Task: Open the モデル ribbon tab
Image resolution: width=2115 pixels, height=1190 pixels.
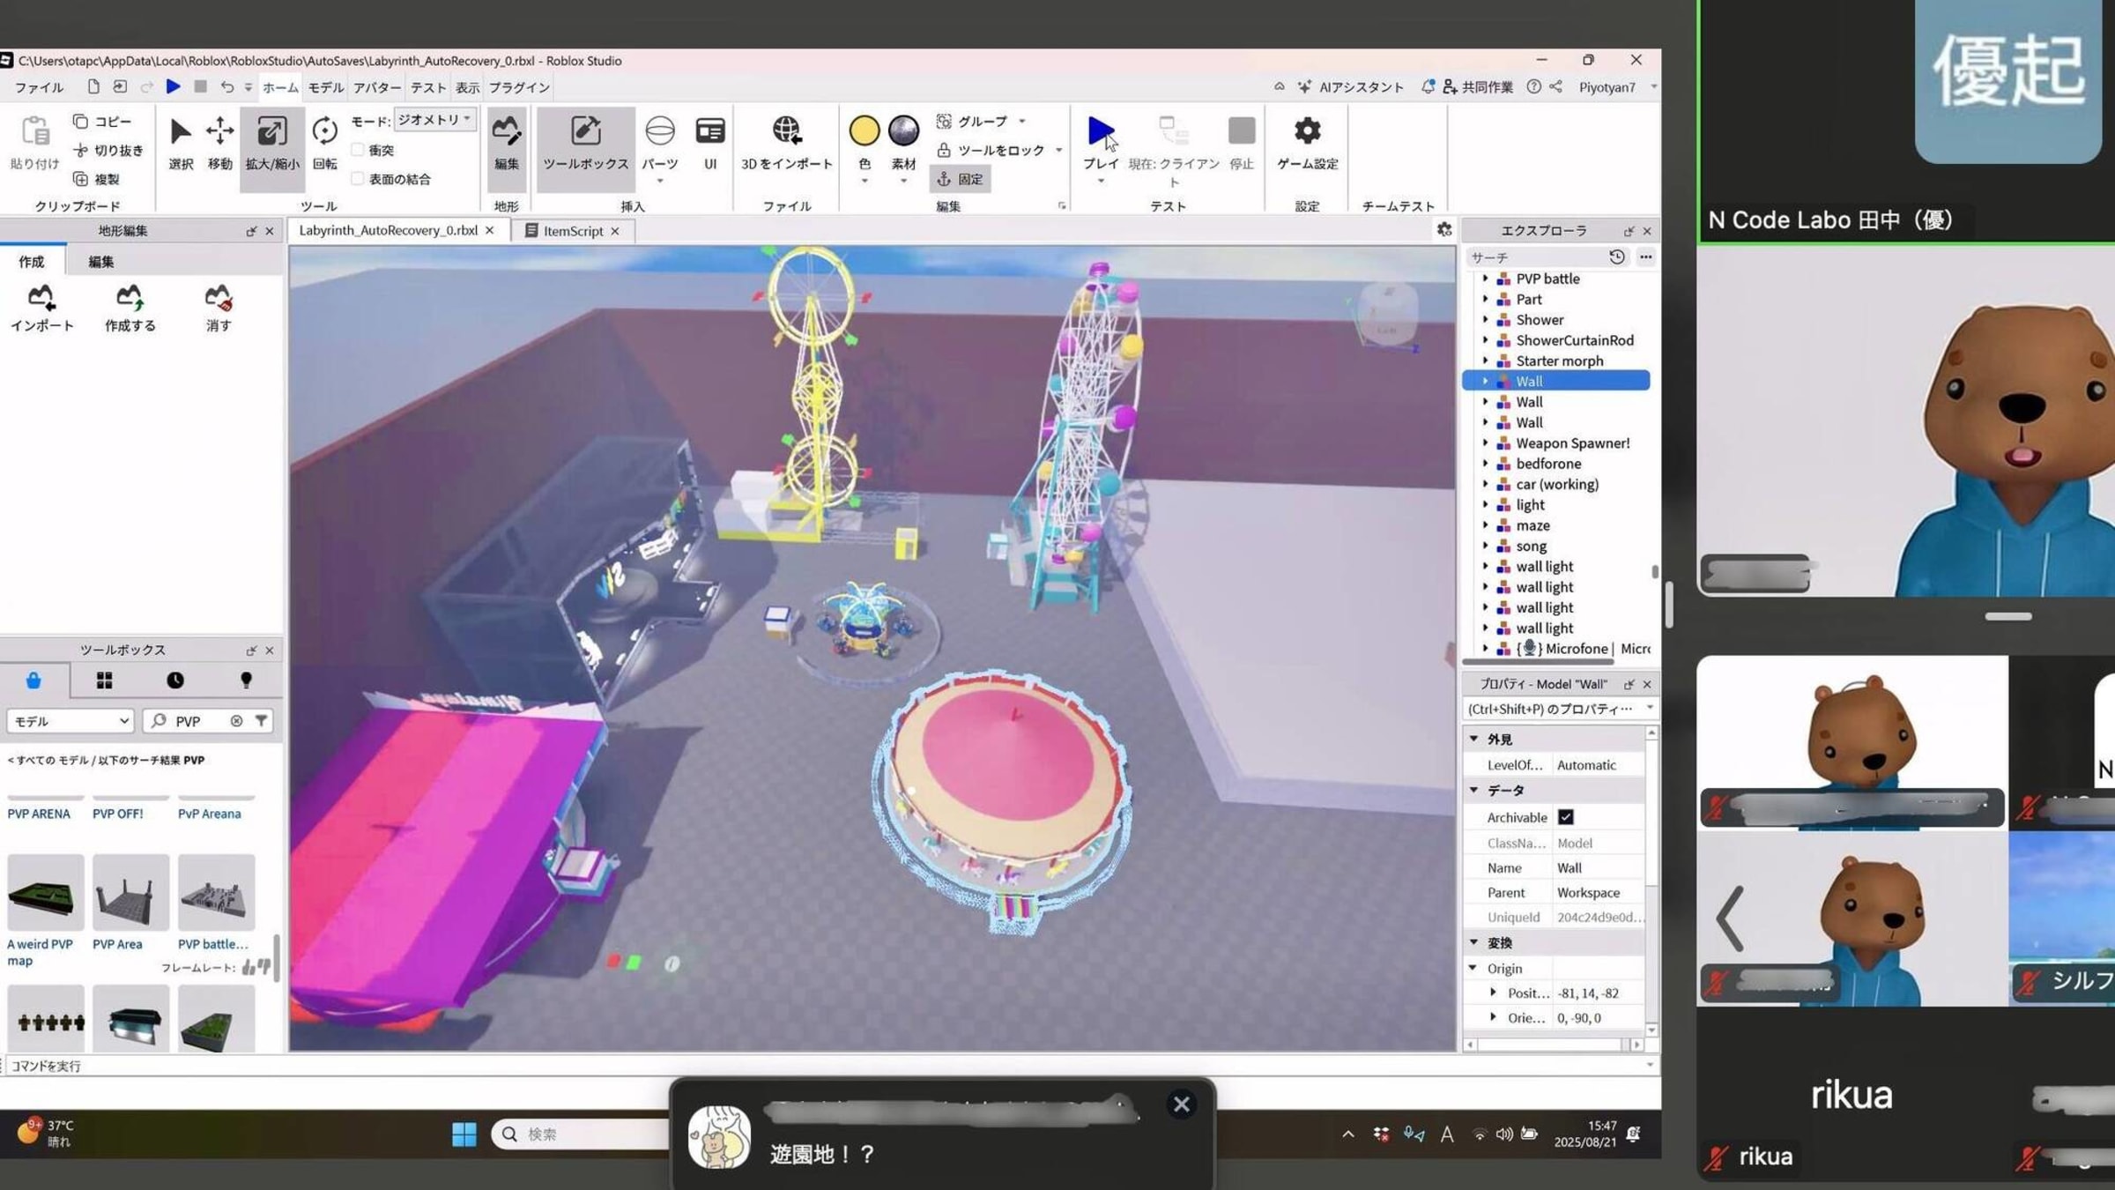Action: 325,87
